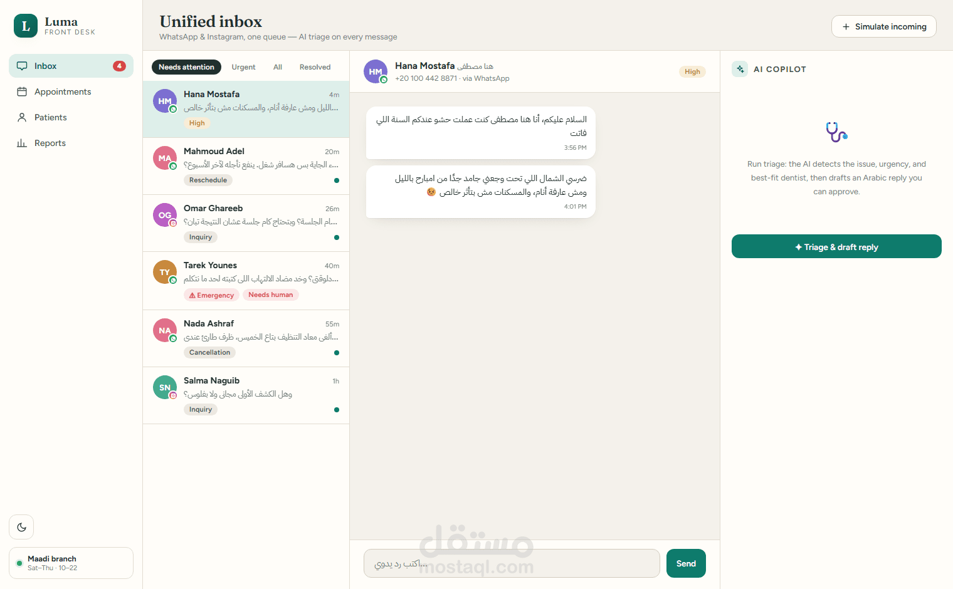The image size is (953, 589).
Task: Click Salma Naguib's SN avatar
Action: pyautogui.click(x=165, y=387)
